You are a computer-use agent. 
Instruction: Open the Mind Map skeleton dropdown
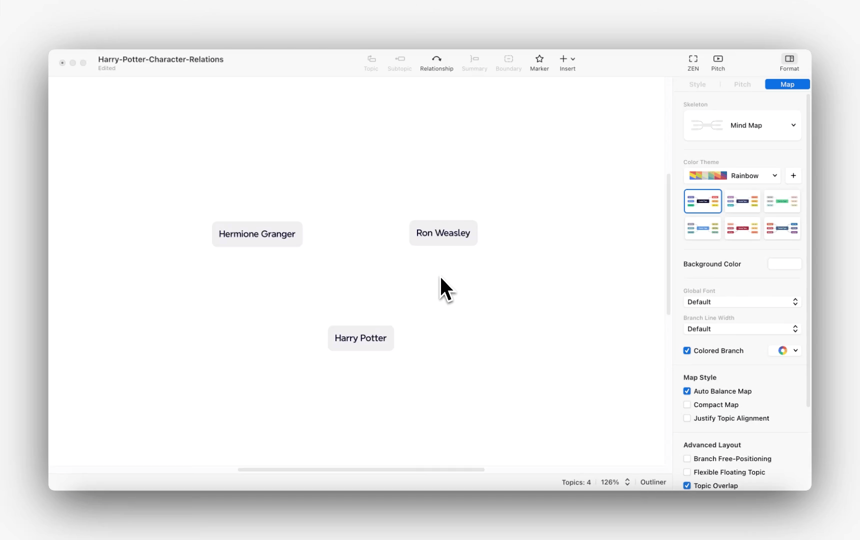click(742, 125)
